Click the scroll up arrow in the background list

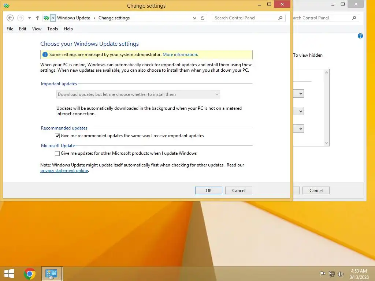click(x=326, y=72)
